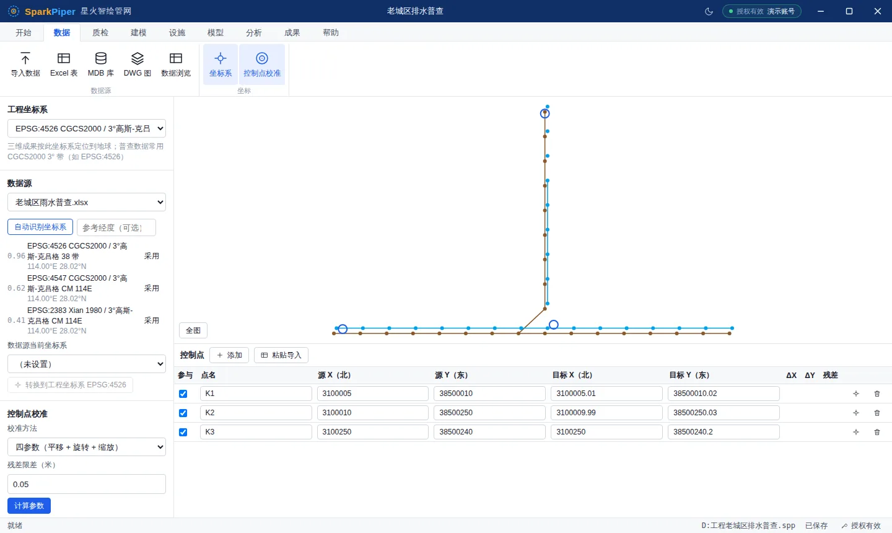Switch to the 建模 tab
Viewport: 892px width, 533px height.
(139, 32)
